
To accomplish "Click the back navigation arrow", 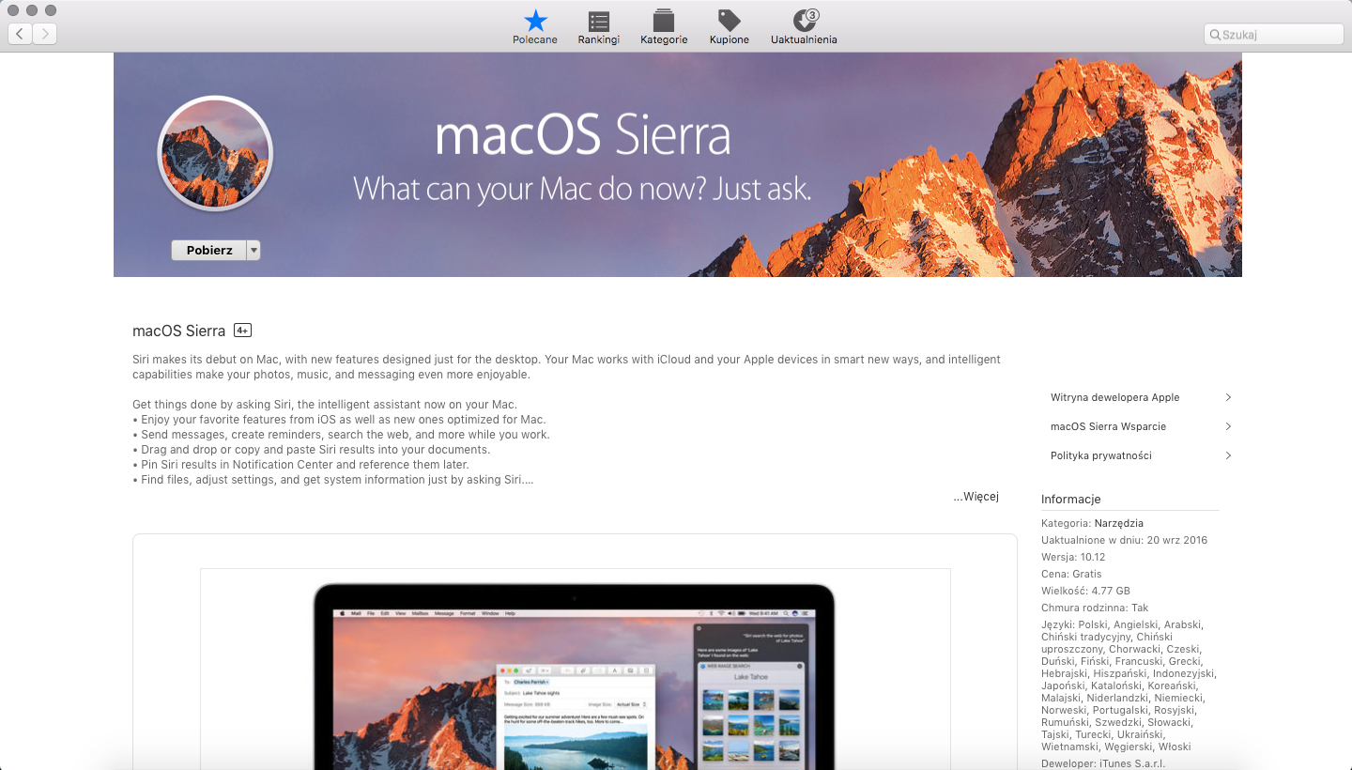I will point(20,34).
